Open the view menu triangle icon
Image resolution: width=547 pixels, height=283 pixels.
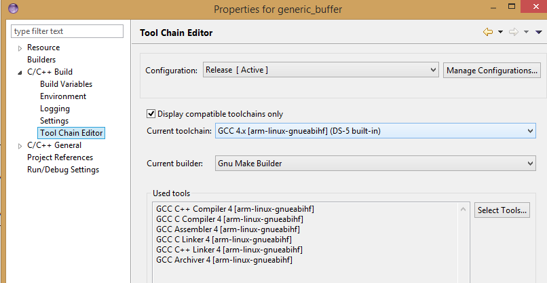(538, 32)
